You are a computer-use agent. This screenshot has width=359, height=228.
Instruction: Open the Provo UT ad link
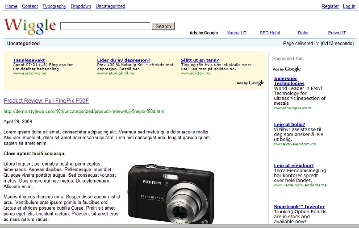click(x=337, y=33)
